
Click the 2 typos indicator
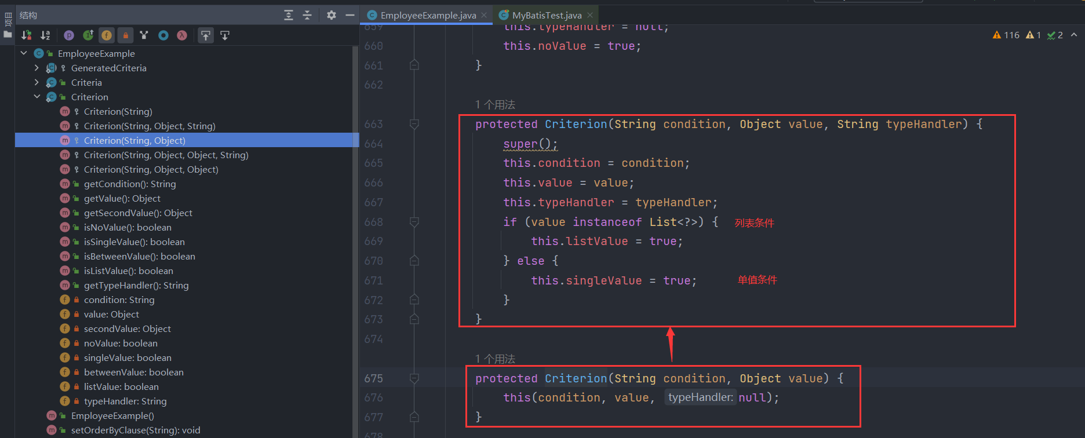[x=1055, y=35]
